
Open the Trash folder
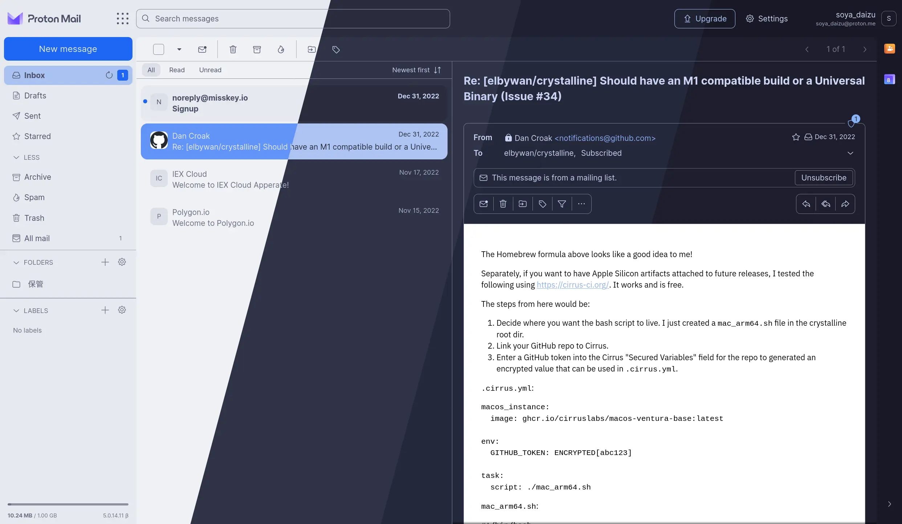tap(68, 218)
